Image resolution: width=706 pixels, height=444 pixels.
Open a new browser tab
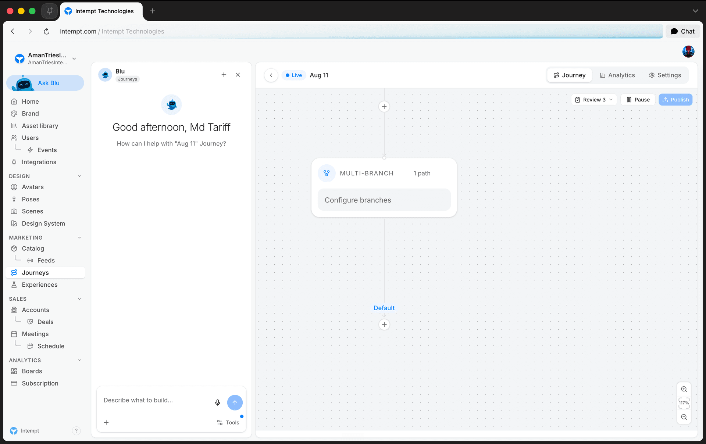point(153,11)
